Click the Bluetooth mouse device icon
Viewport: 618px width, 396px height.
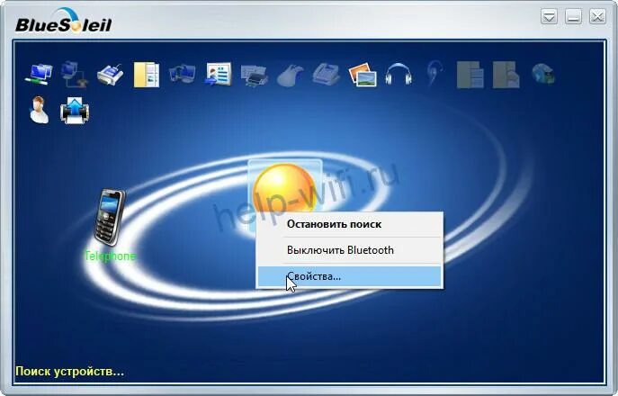(x=290, y=75)
